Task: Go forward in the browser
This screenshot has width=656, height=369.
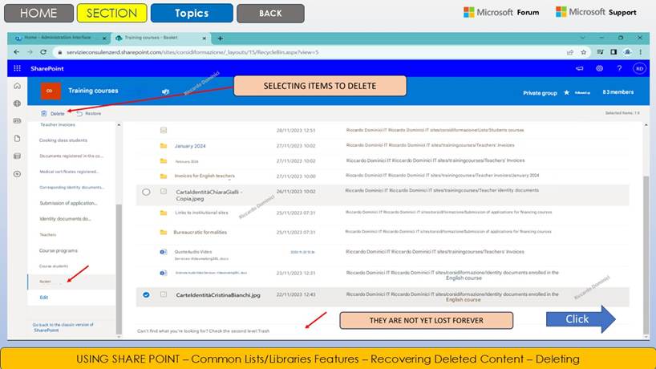Action: 30,52
